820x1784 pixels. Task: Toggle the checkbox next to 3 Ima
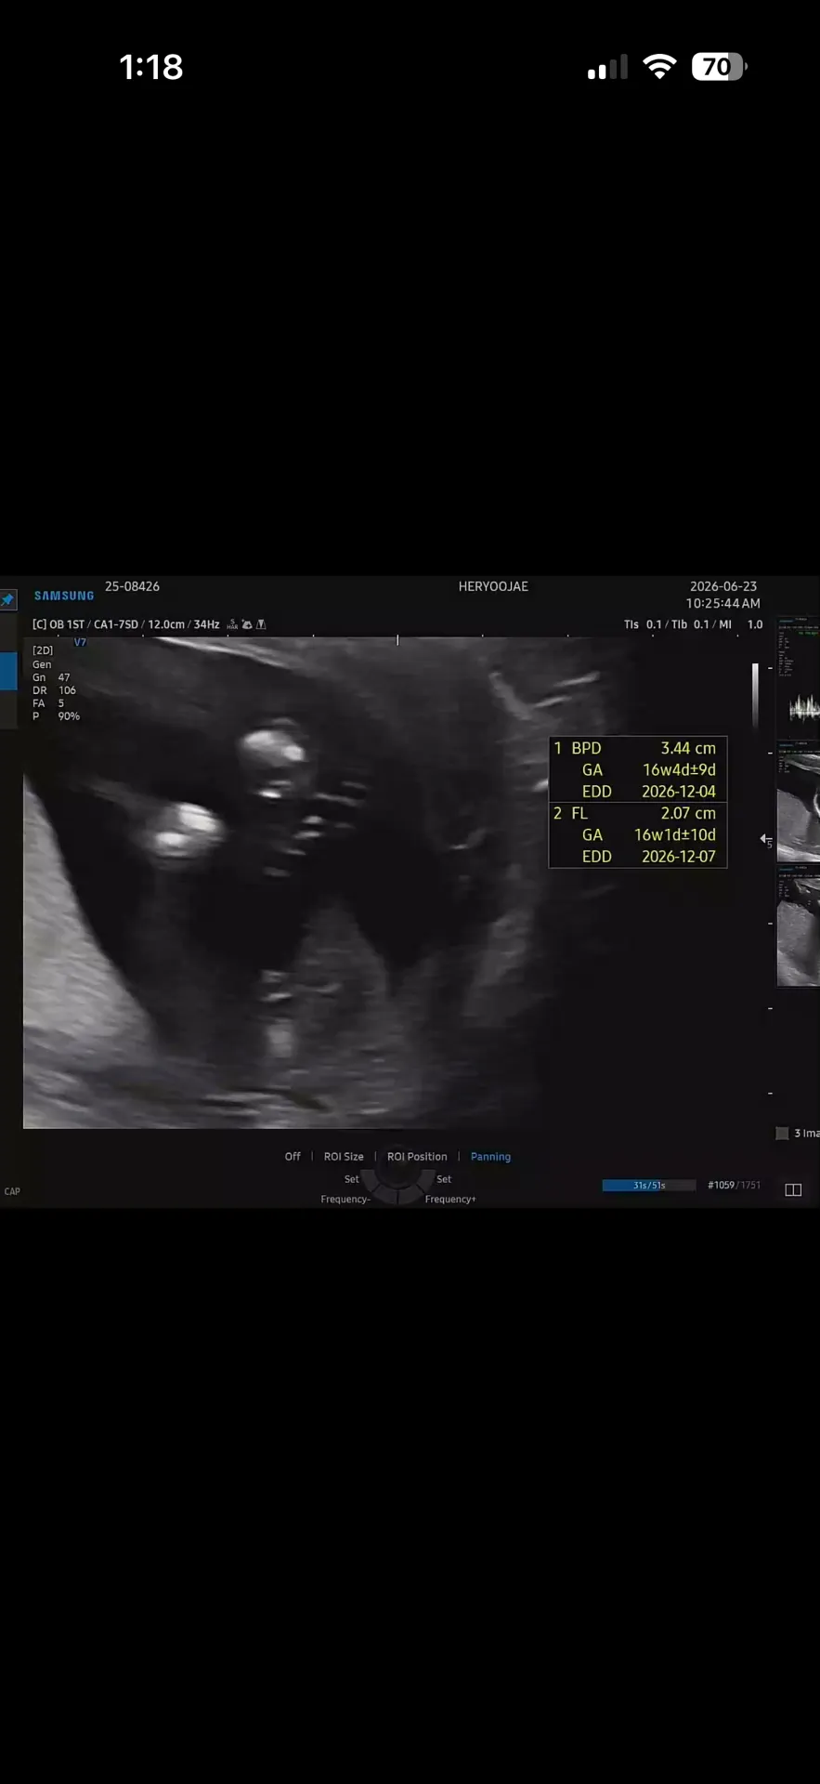coord(782,1133)
